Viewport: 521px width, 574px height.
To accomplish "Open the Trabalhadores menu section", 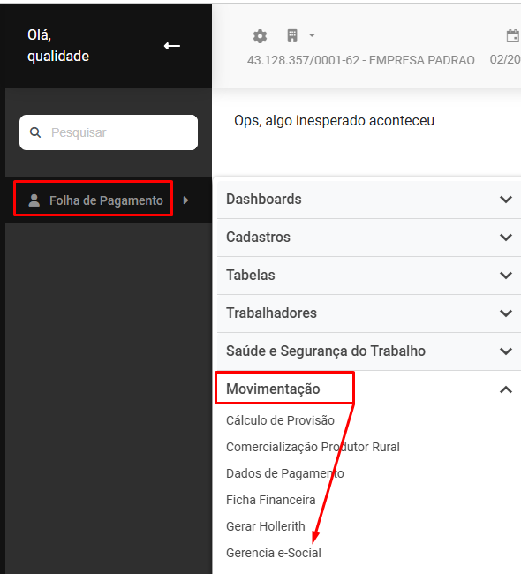I will (x=369, y=313).
